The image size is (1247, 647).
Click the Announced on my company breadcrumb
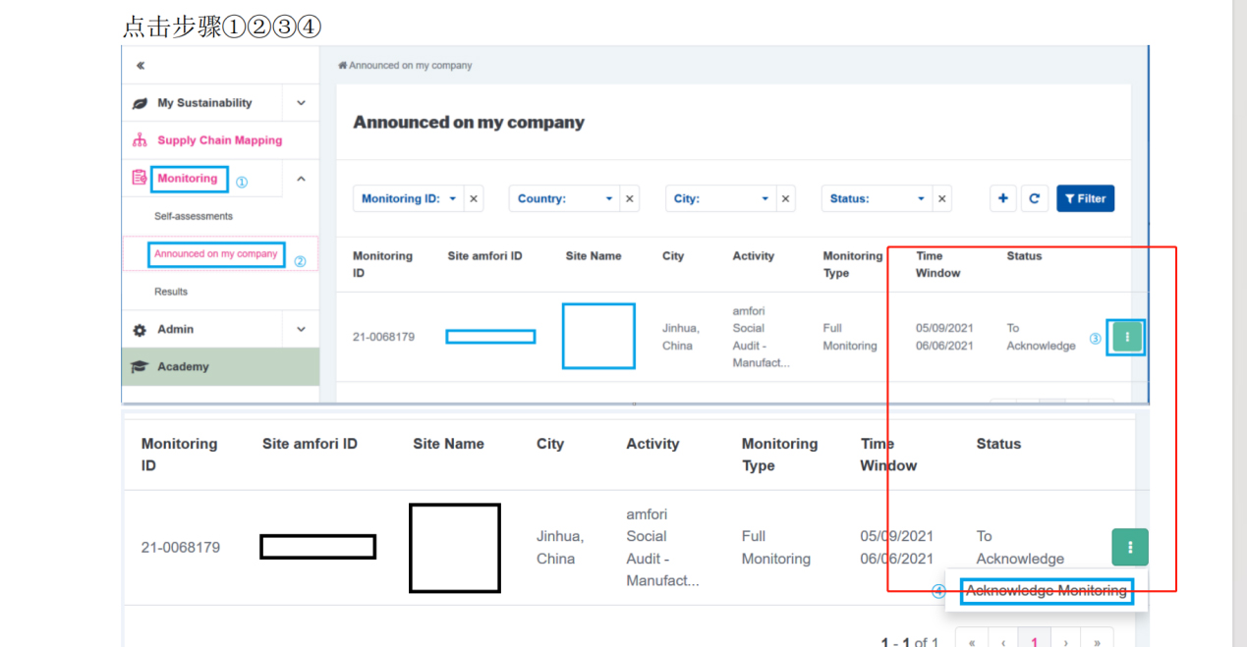click(411, 66)
